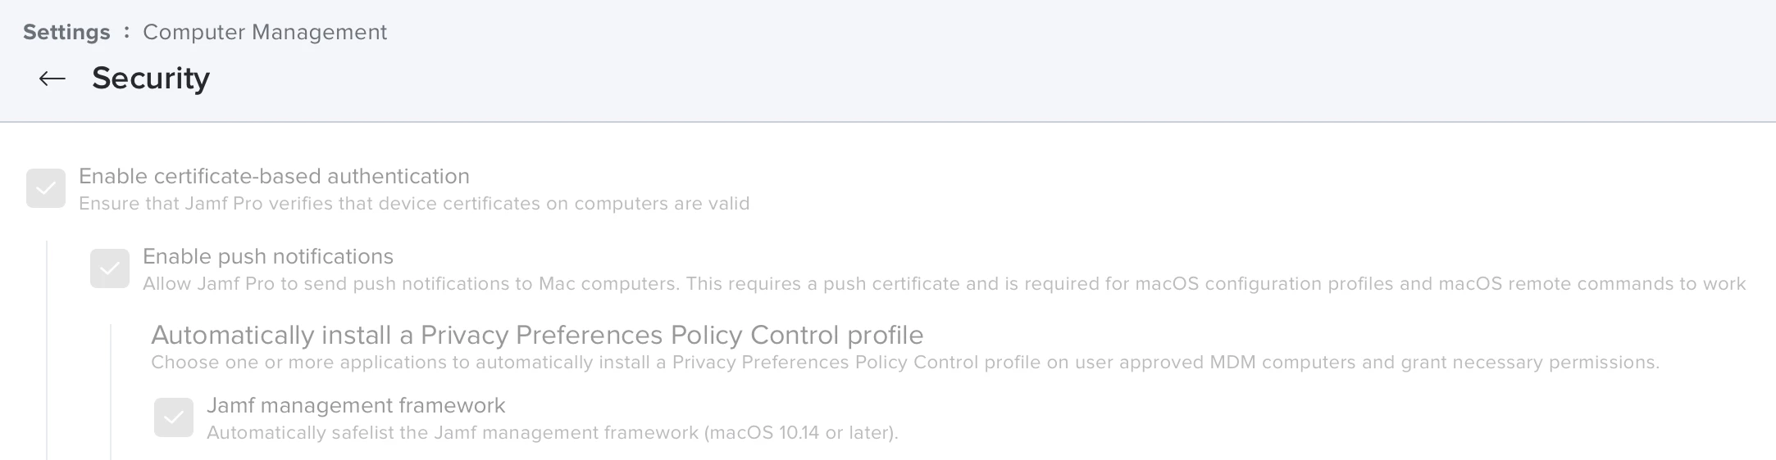Toggle the Enable push notifications checkbox
The width and height of the screenshot is (1776, 460).
pyautogui.click(x=110, y=268)
